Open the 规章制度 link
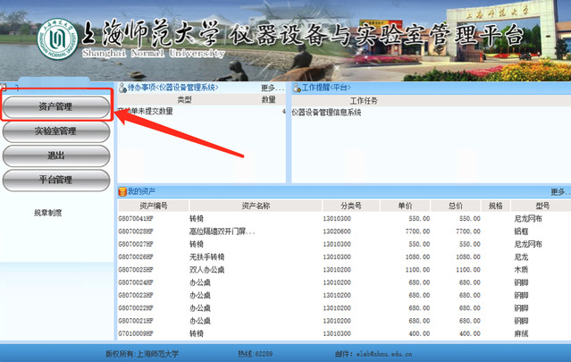This screenshot has width=571, height=362. [x=48, y=213]
